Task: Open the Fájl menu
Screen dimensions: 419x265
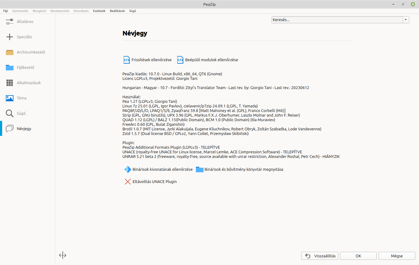Action: (x=6, y=11)
